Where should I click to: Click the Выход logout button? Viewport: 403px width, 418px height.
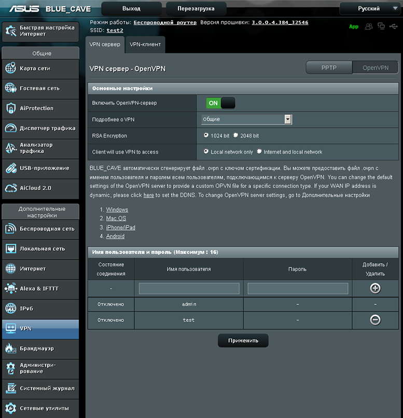click(131, 8)
